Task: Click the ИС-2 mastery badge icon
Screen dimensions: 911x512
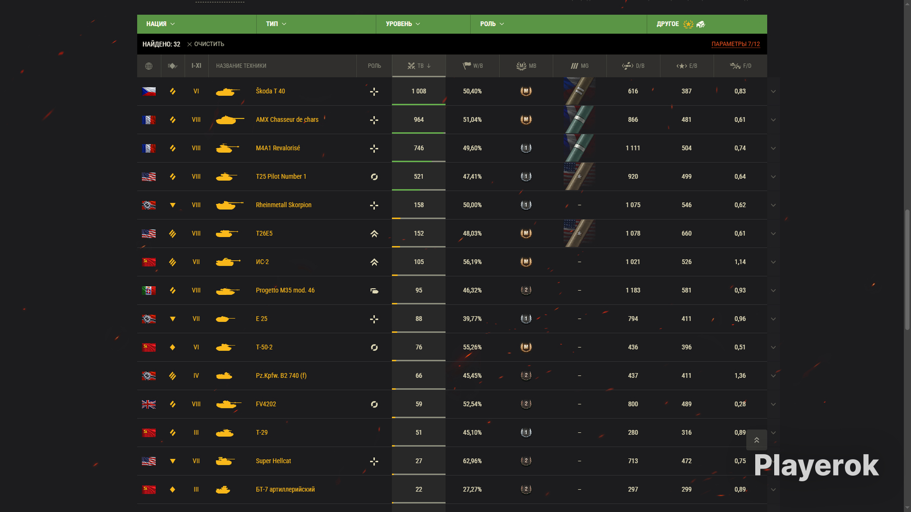Action: [x=526, y=262]
